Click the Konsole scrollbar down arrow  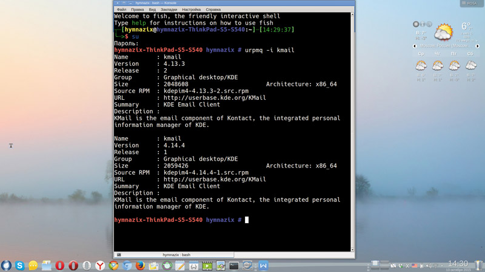click(352, 250)
